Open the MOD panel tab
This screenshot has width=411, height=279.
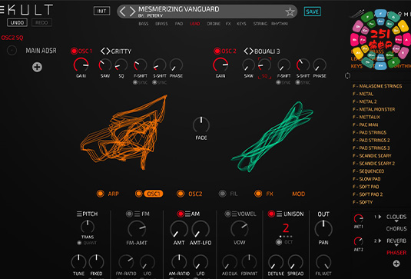[298, 194]
